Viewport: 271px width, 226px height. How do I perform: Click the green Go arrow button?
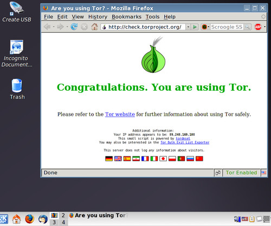195,27
